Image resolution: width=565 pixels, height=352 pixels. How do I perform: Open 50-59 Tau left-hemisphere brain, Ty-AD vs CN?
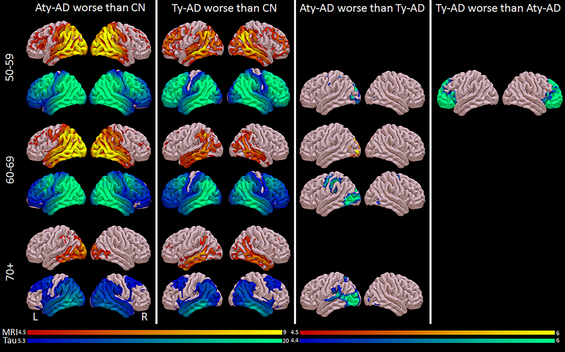(x=192, y=92)
